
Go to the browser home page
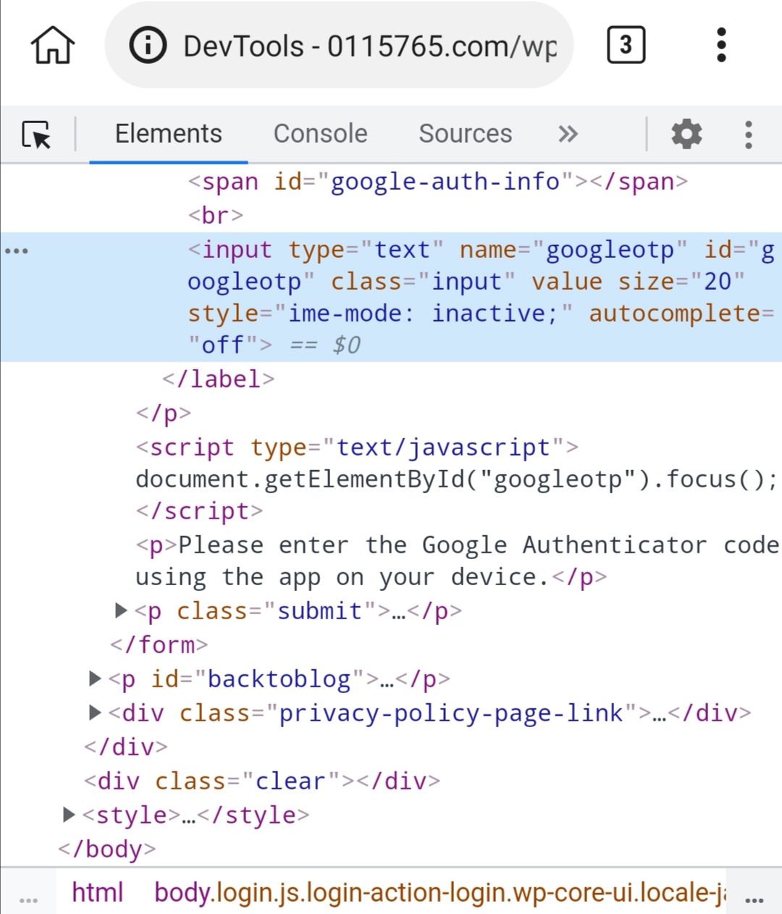pyautogui.click(x=52, y=46)
